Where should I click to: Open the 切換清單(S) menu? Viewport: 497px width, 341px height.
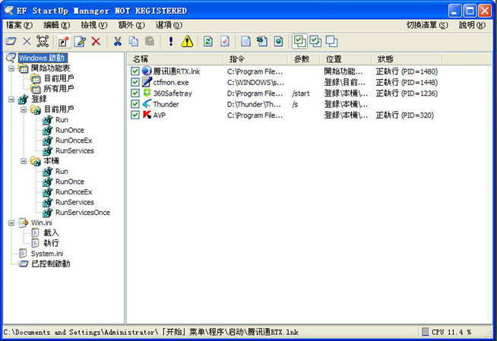(427, 25)
